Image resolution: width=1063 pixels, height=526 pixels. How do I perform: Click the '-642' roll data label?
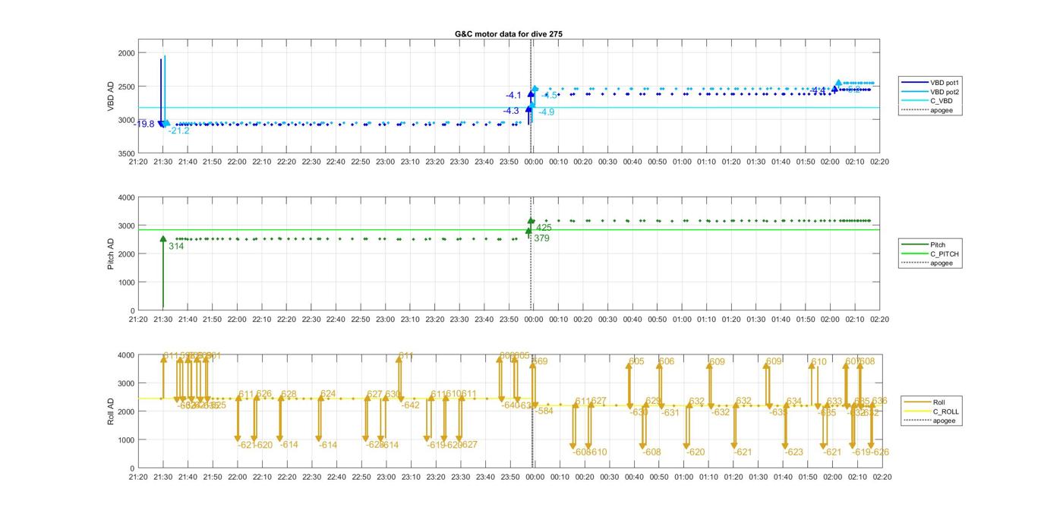[410, 405]
